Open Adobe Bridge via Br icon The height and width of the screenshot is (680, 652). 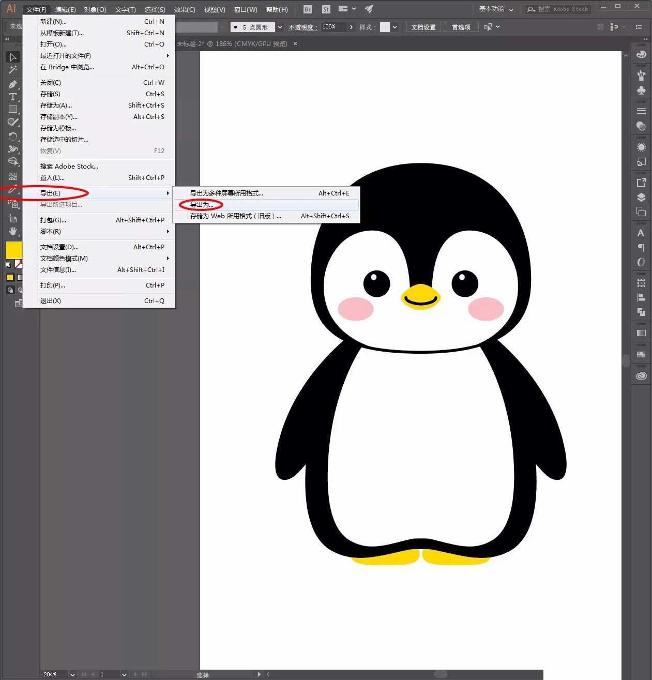point(308,9)
